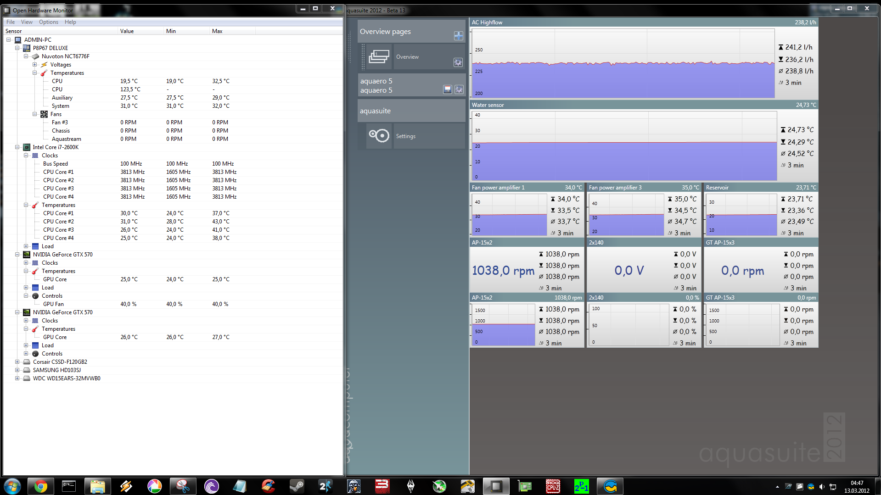The image size is (881, 495).
Task: Expand the SAMSUNG HD103SJ node
Action: point(17,370)
